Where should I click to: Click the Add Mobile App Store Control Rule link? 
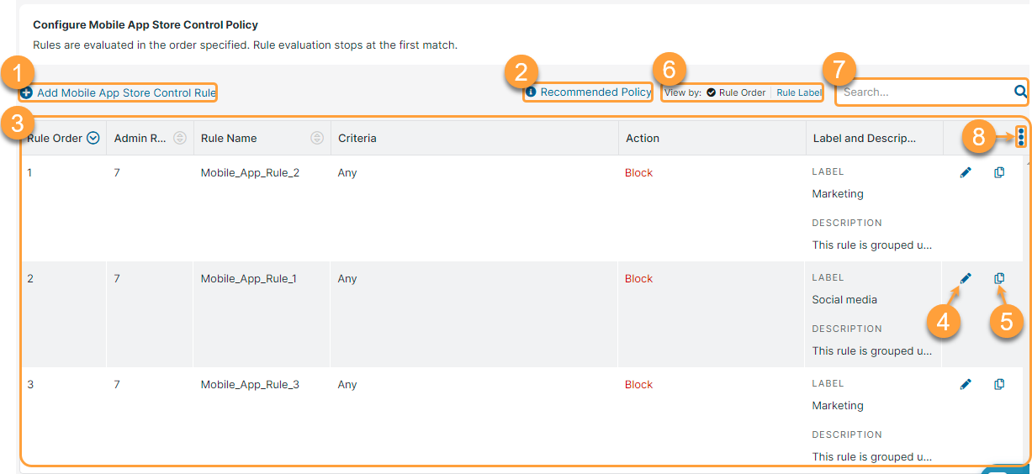(126, 93)
